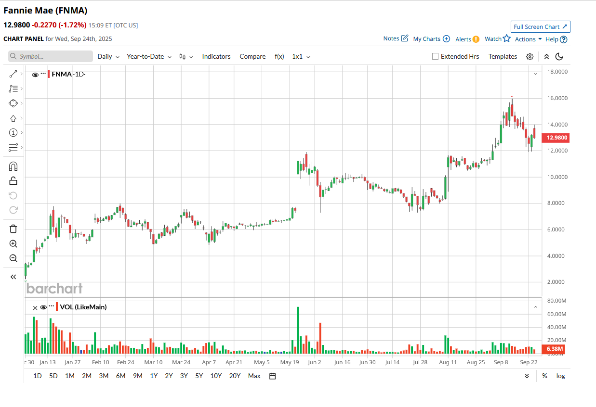Collapse the main FNMA price pane

tap(535, 74)
